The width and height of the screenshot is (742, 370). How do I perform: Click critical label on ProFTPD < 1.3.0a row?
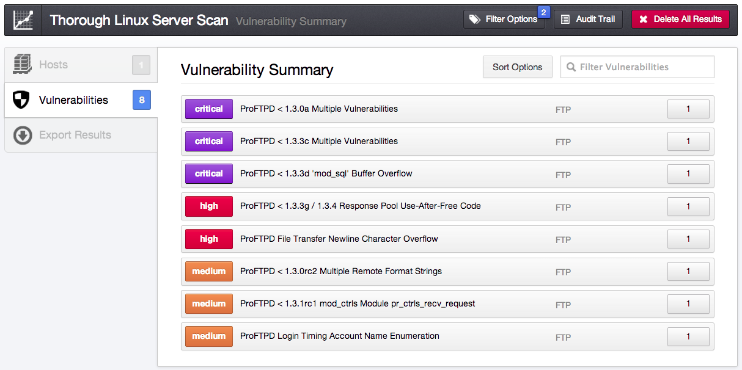209,109
